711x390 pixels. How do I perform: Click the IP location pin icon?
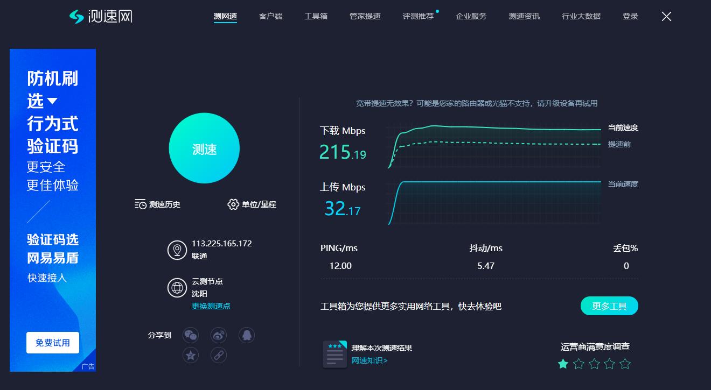[x=177, y=250]
